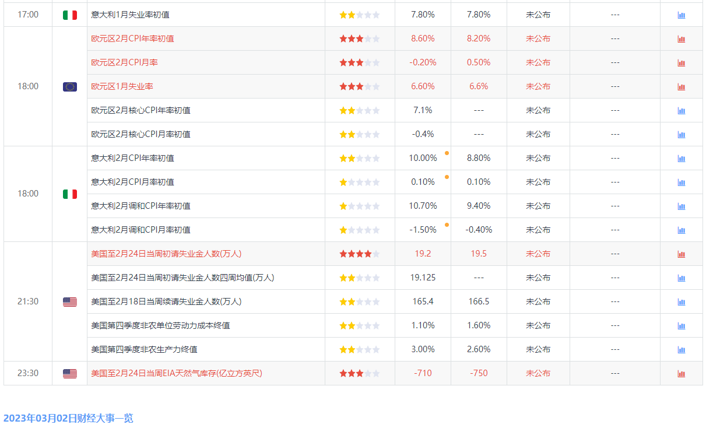Screen dimensions: 720x428
Task: Open 美国至2月24日当周初请失业金人数(万人) indicator
Action: pos(167,254)
